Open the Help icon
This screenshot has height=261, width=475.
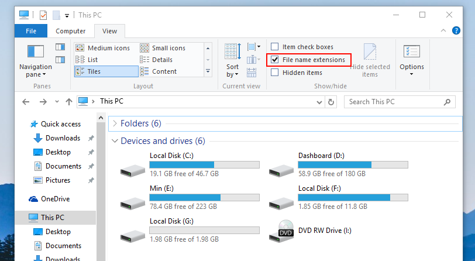[x=456, y=30]
